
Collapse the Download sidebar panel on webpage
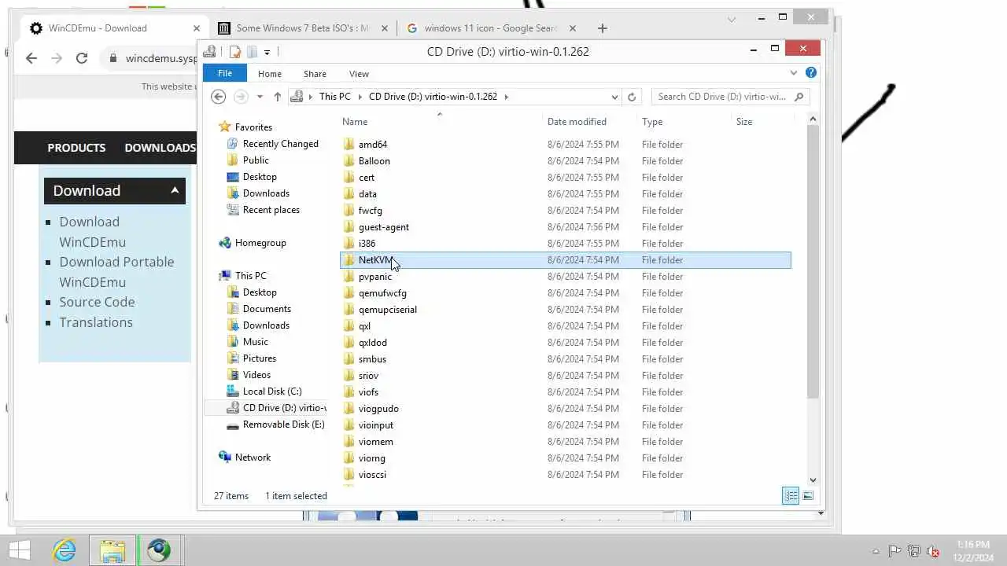(x=175, y=190)
